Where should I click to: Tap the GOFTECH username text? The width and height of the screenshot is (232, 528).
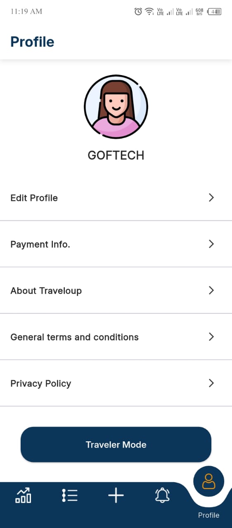116,156
